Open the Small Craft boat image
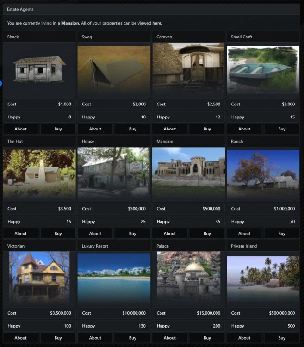The height and width of the screenshot is (347, 304). click(263, 70)
